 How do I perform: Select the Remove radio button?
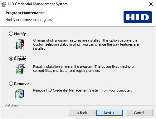[11, 84]
